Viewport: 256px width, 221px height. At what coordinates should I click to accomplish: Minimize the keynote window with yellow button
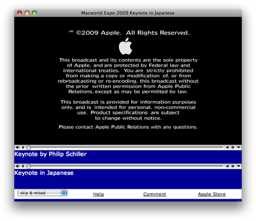pyautogui.click(x=27, y=13)
